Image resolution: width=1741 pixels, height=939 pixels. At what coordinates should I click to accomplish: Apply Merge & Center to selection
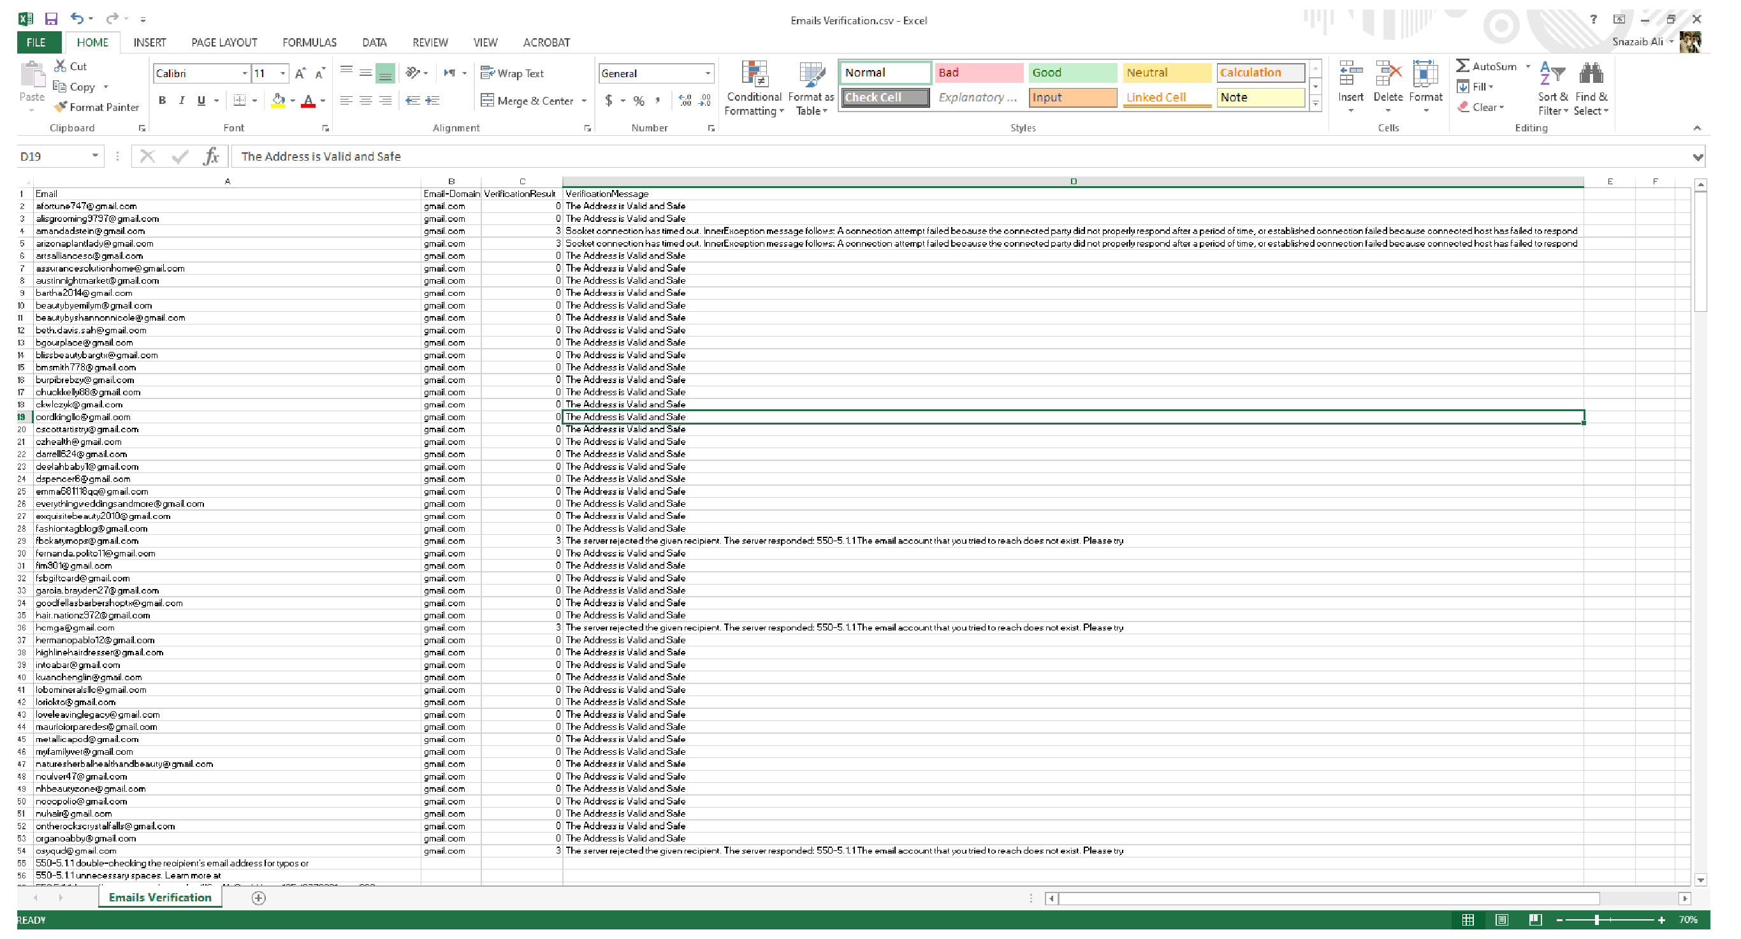[528, 100]
